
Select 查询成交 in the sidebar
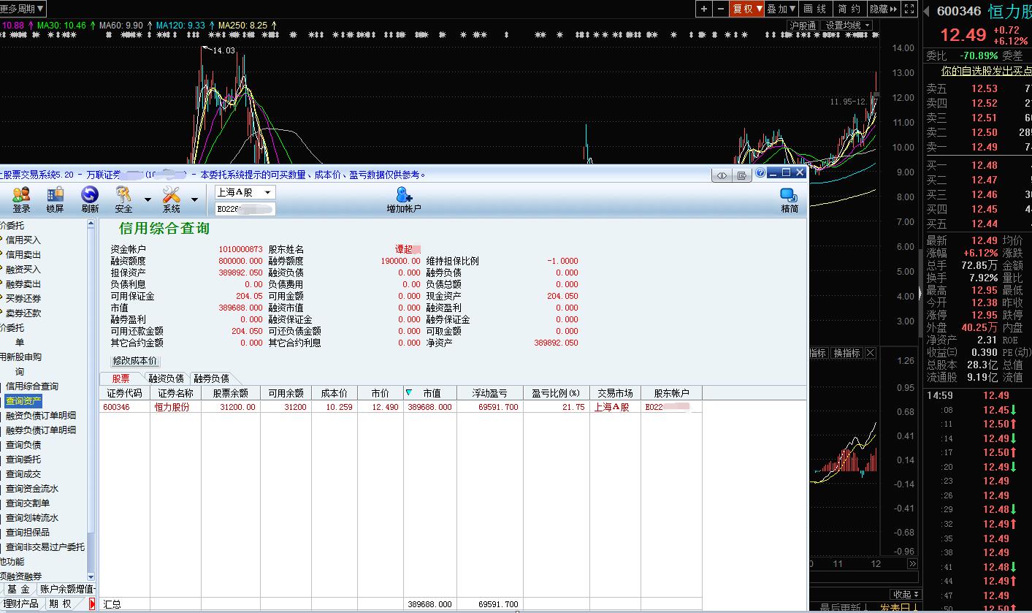[23, 473]
